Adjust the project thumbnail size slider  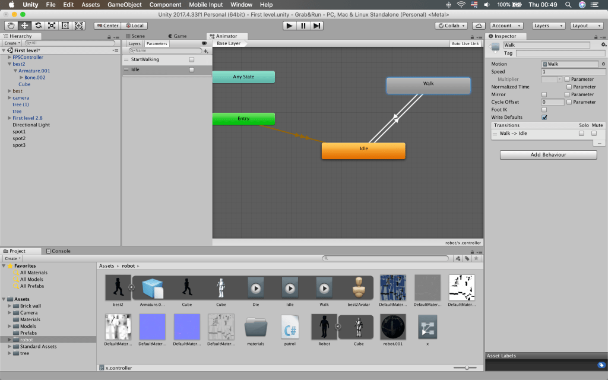[467, 368]
